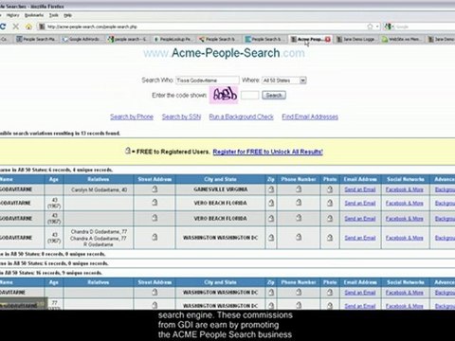This screenshot has width=455, height=341.
Task: Open the Search by SSN link
Action: point(181,117)
